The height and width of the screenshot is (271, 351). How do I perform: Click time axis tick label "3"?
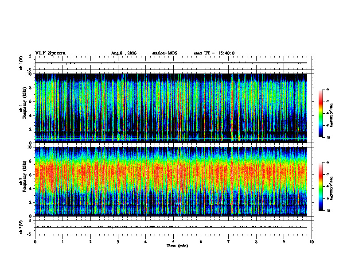click(118, 242)
